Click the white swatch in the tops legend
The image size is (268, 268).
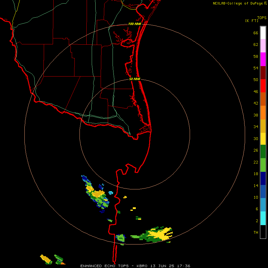click(x=263, y=33)
